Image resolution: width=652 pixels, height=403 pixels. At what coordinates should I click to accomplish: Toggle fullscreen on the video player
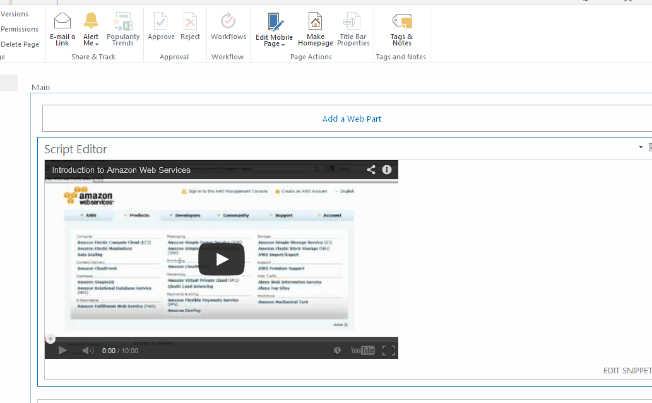click(389, 350)
